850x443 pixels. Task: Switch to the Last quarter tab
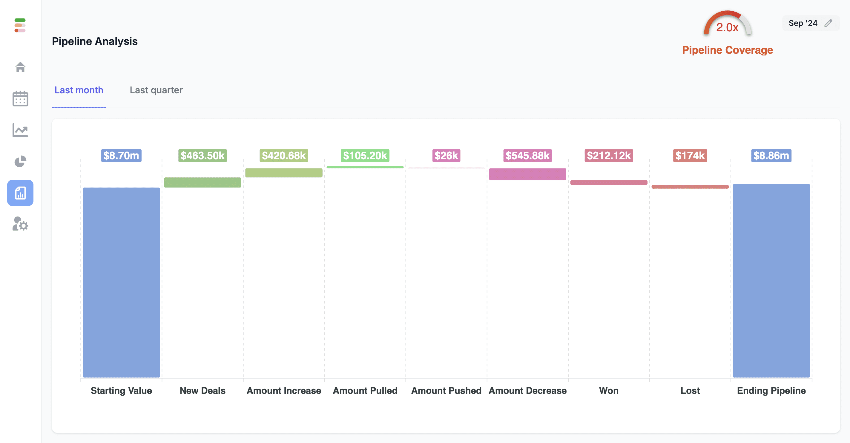coord(156,90)
